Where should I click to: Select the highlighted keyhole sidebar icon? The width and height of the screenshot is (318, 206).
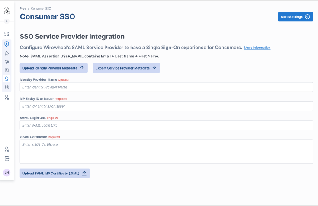(6, 79)
